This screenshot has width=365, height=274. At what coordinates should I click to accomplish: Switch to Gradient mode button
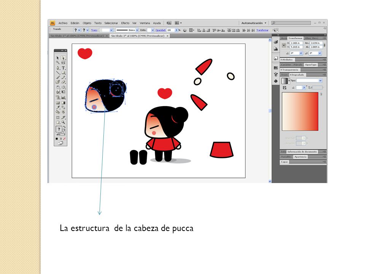point(60,139)
